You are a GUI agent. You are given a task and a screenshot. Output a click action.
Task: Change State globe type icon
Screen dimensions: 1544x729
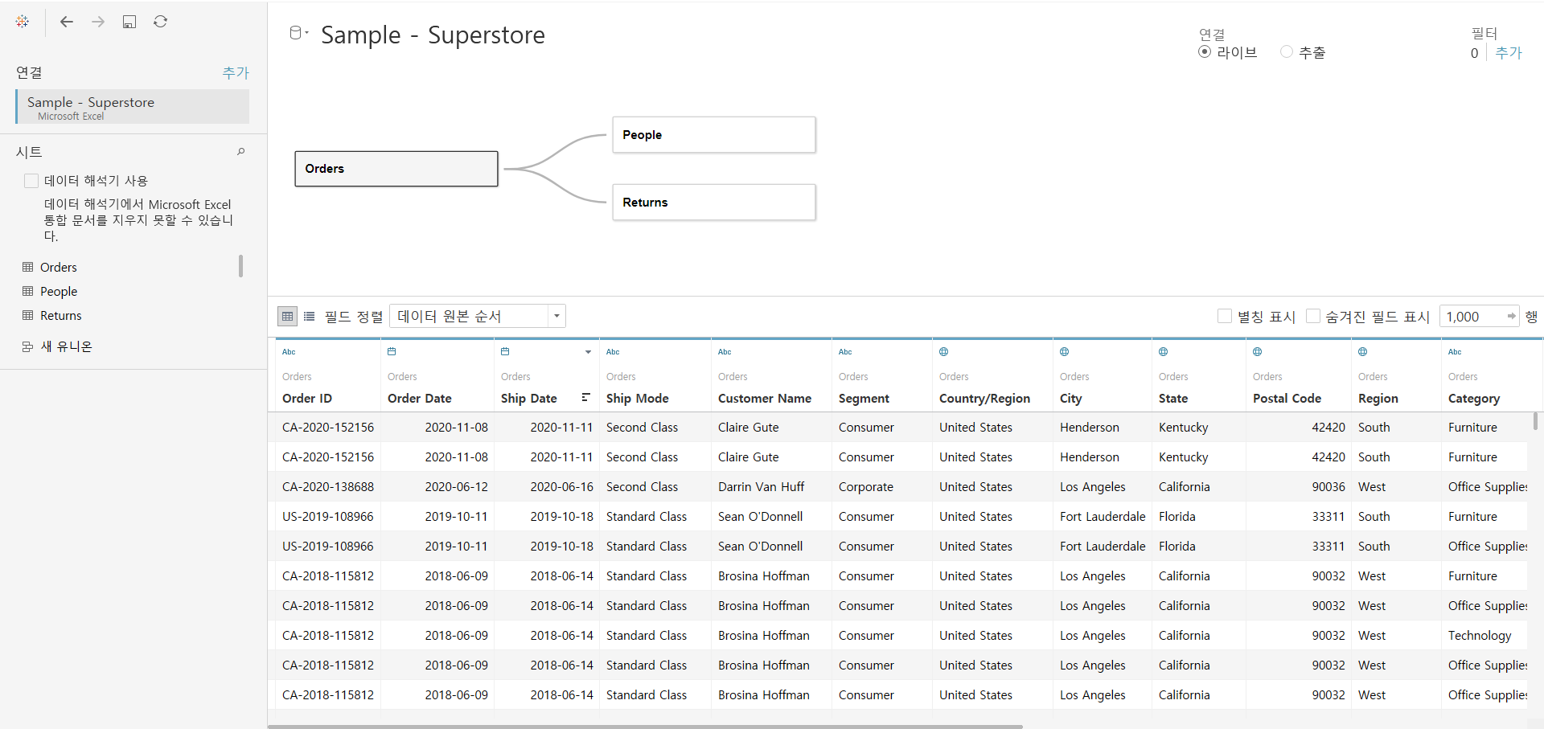pyautogui.click(x=1164, y=351)
